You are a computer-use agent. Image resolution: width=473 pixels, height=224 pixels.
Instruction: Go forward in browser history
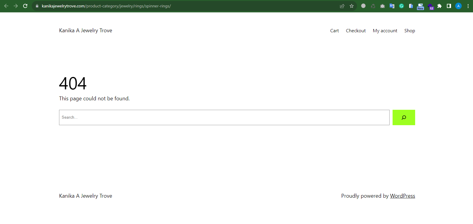(x=16, y=6)
